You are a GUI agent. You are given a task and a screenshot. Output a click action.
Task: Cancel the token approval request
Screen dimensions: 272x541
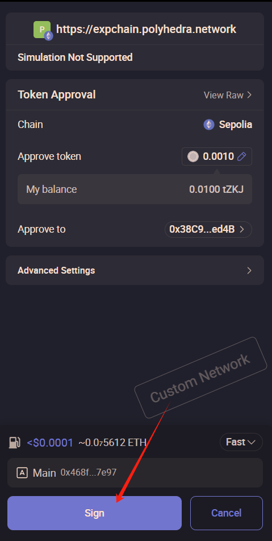coord(226,513)
